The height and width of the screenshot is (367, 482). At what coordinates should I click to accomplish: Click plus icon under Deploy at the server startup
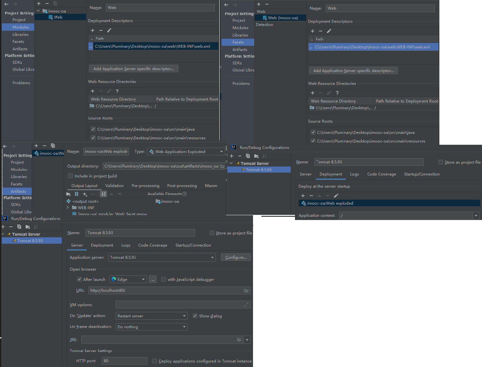tap(303, 196)
